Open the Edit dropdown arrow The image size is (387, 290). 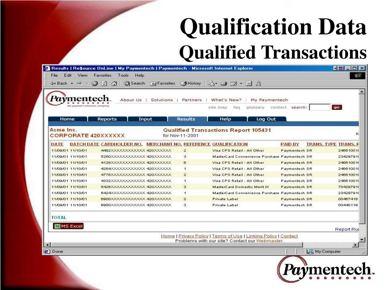241,83
